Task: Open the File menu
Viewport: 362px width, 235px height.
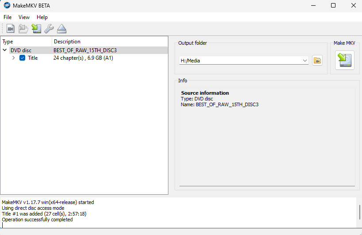Action: click(x=8, y=17)
